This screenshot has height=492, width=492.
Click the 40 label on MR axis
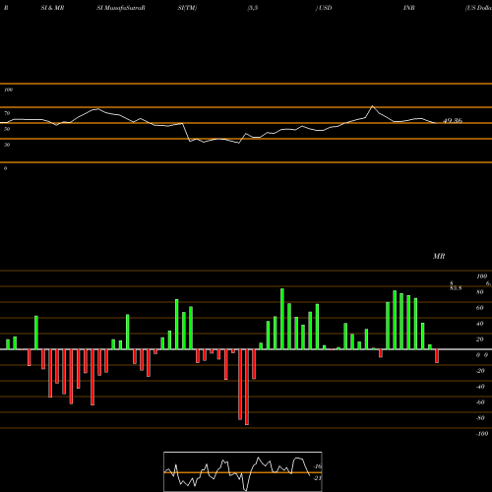[480, 324]
